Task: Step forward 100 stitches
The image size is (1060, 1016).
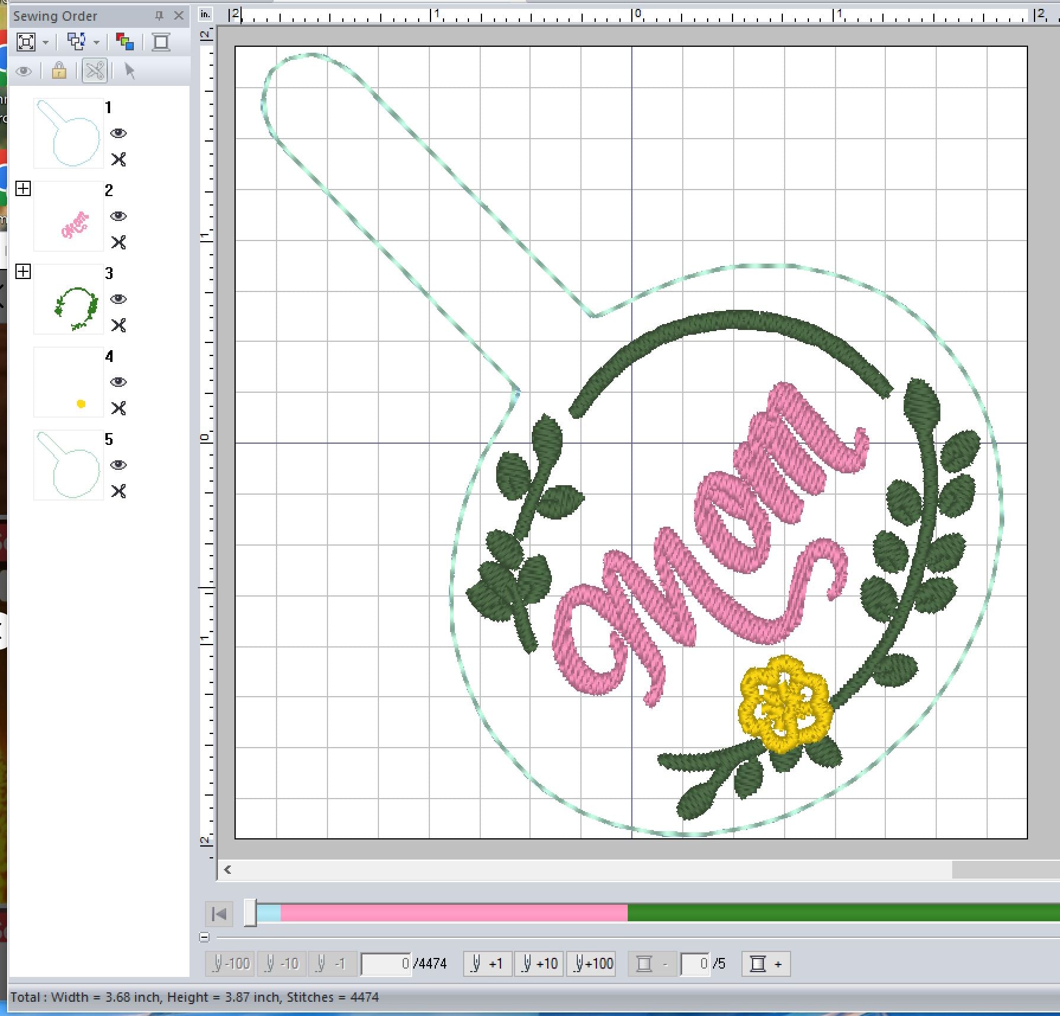Action: pos(591,964)
